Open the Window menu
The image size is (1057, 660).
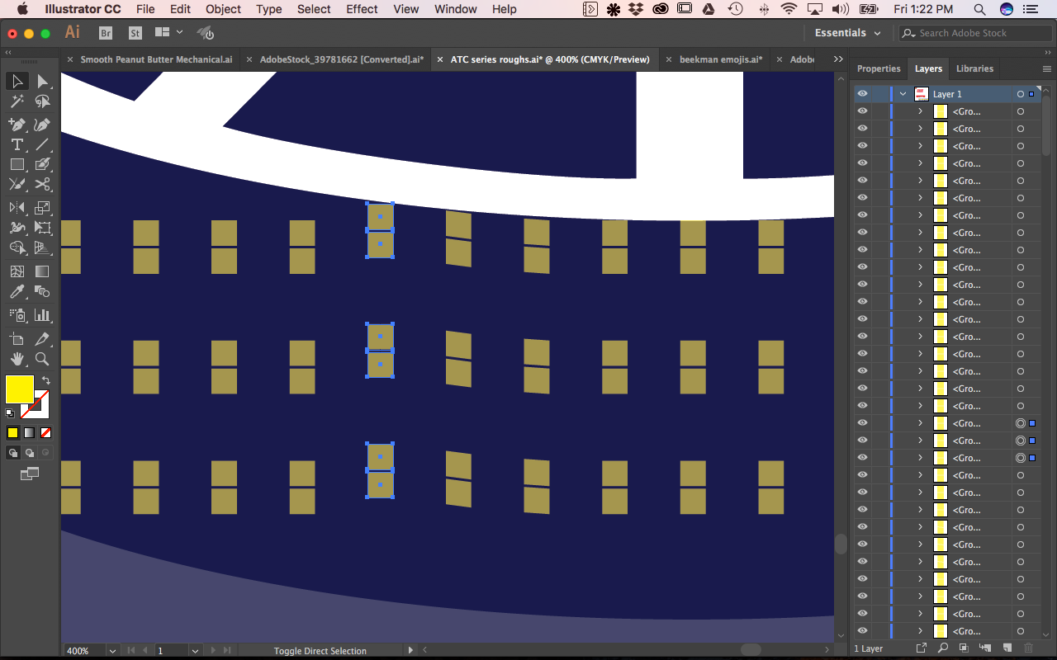tap(455, 9)
